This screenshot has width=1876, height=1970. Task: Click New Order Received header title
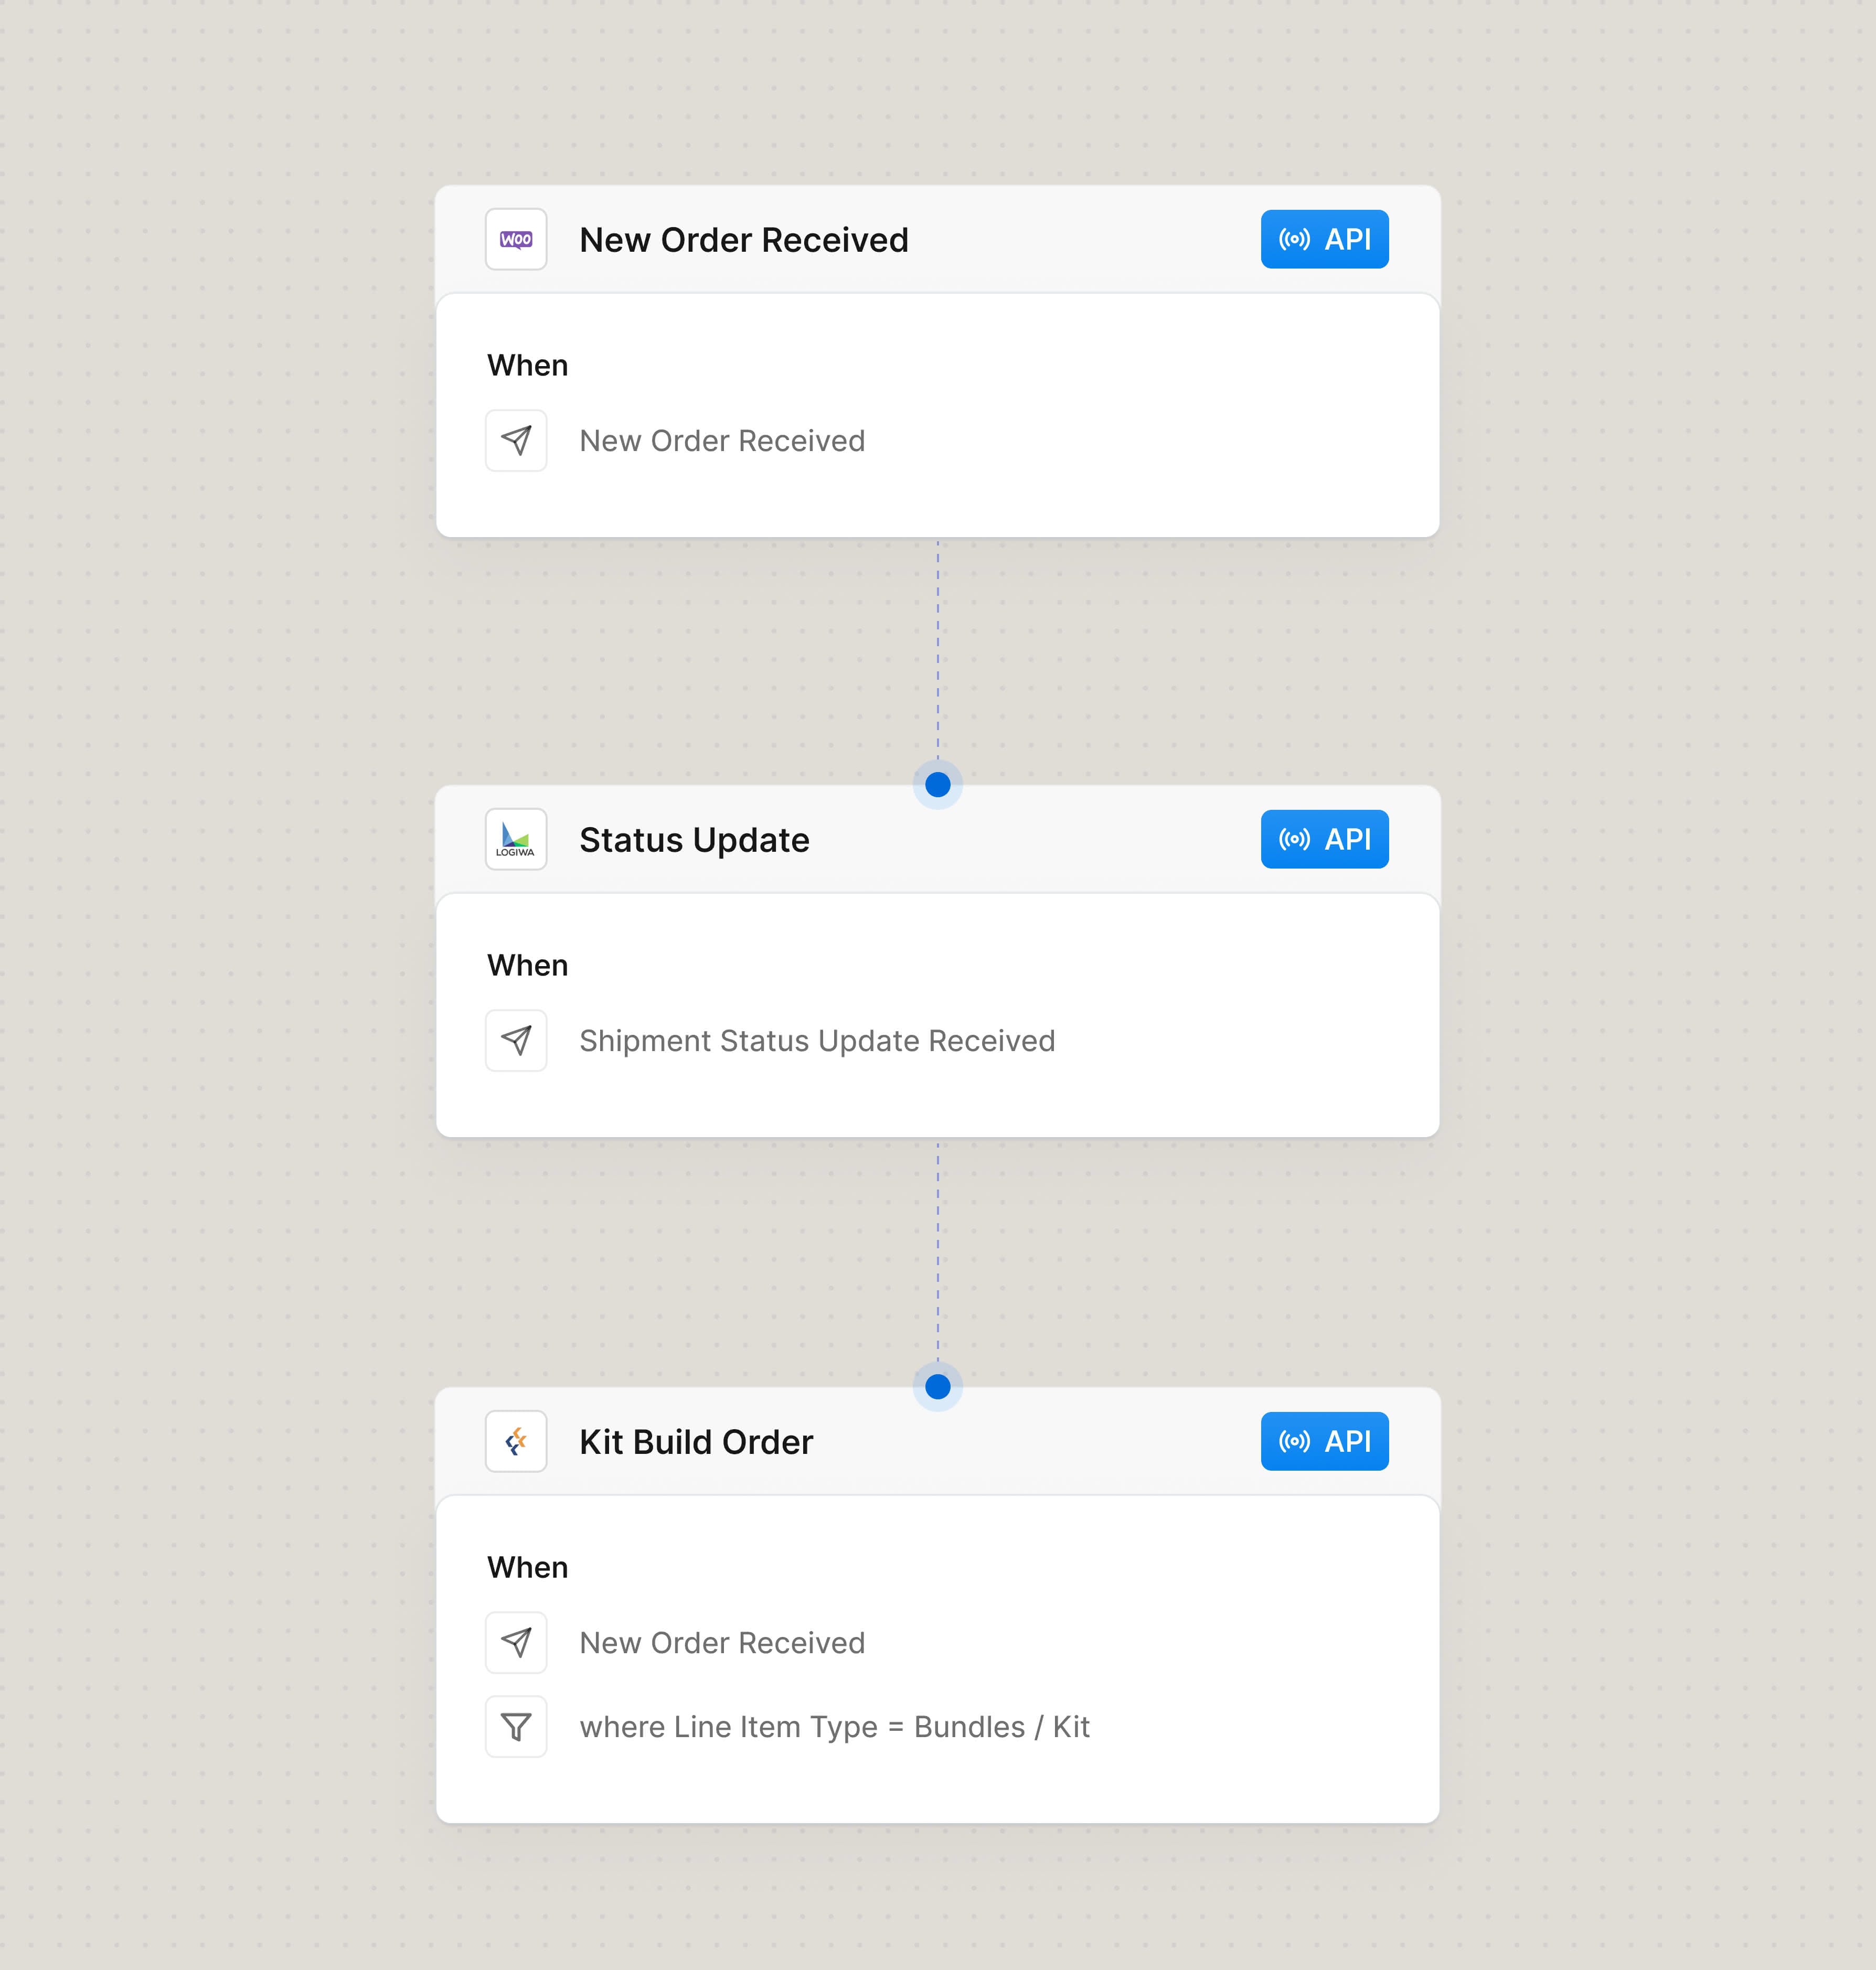[x=744, y=240]
